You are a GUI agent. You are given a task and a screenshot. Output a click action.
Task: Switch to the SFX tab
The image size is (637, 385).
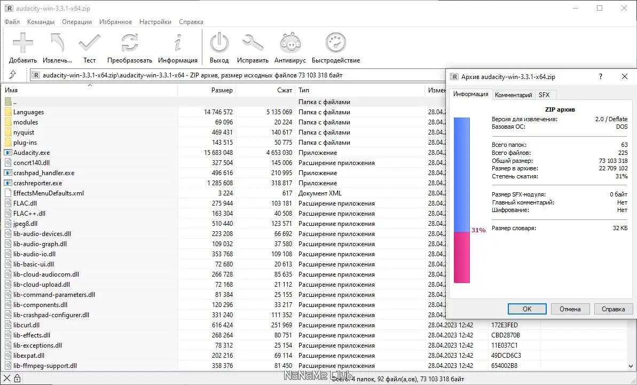click(x=544, y=95)
